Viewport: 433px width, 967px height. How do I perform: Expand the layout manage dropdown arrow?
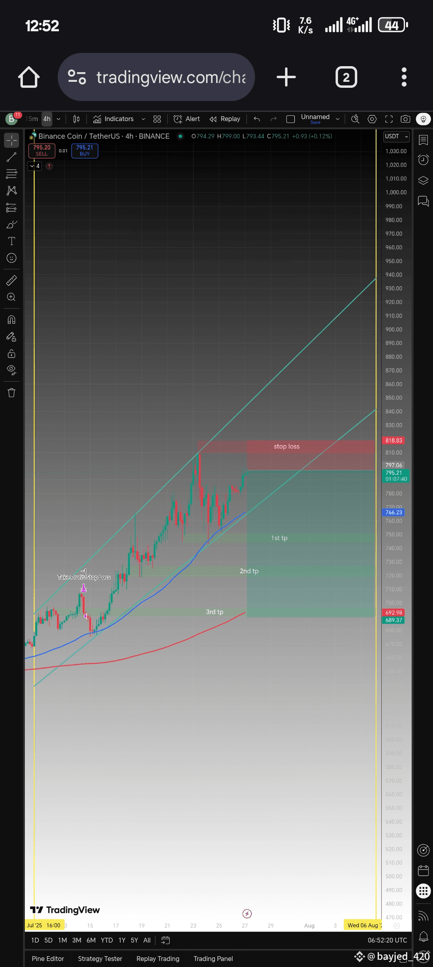pos(338,119)
